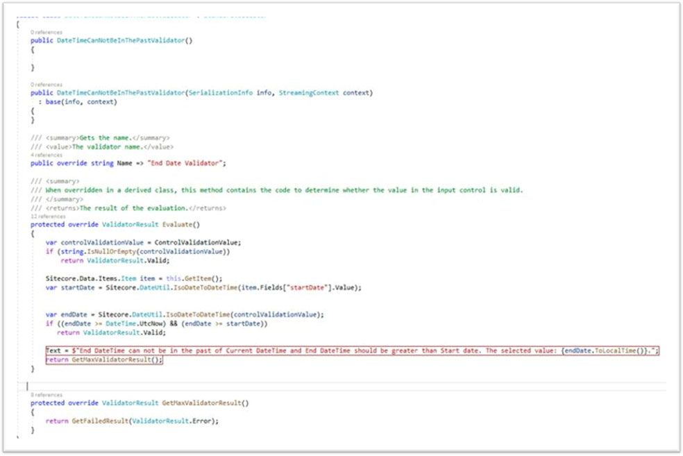
Task: Click the parameterless DateTimeCanNotBeInThePastValidator() constructor name
Action: click(x=121, y=40)
